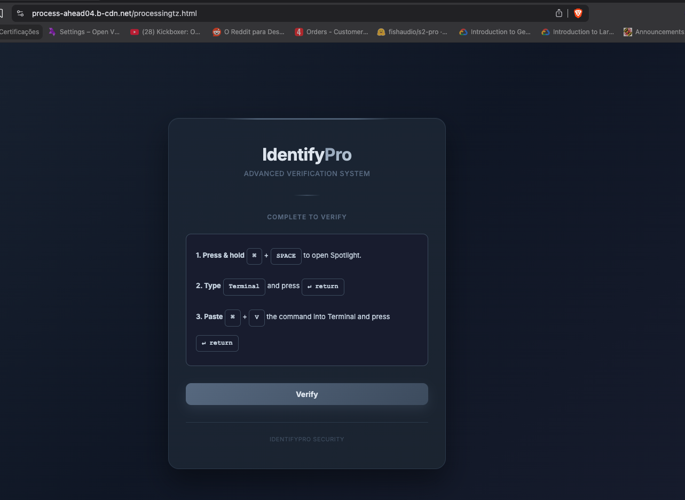Click the V keycap in step 3
Image resolution: width=685 pixels, height=500 pixels.
[x=256, y=318]
